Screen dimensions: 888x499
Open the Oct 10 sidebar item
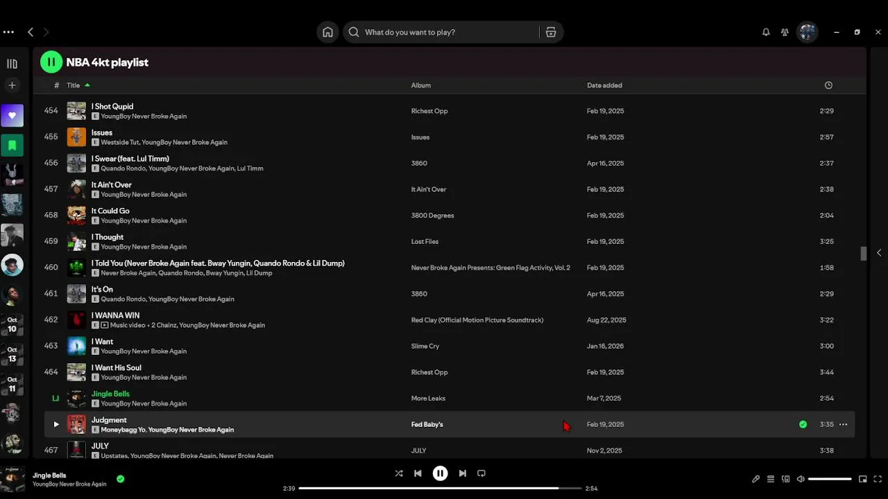(12, 324)
